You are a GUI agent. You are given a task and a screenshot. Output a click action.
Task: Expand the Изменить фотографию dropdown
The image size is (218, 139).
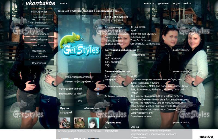(78, 81)
